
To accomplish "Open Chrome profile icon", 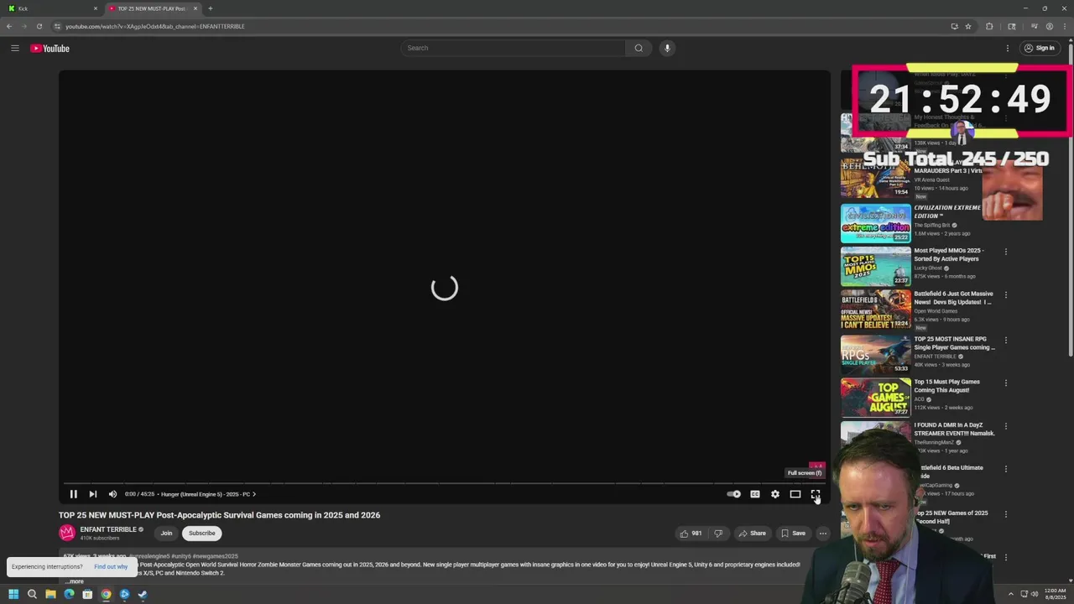I will point(1050,26).
